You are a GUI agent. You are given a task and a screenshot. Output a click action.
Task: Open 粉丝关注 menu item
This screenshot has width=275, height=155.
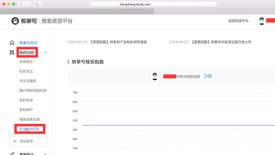26,71
